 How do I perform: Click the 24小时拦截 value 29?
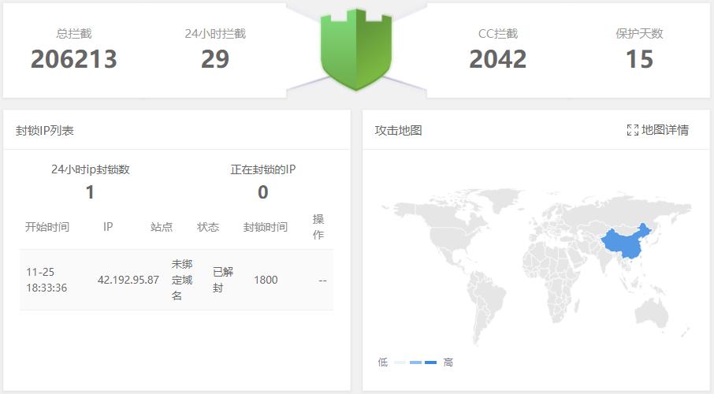coord(215,59)
